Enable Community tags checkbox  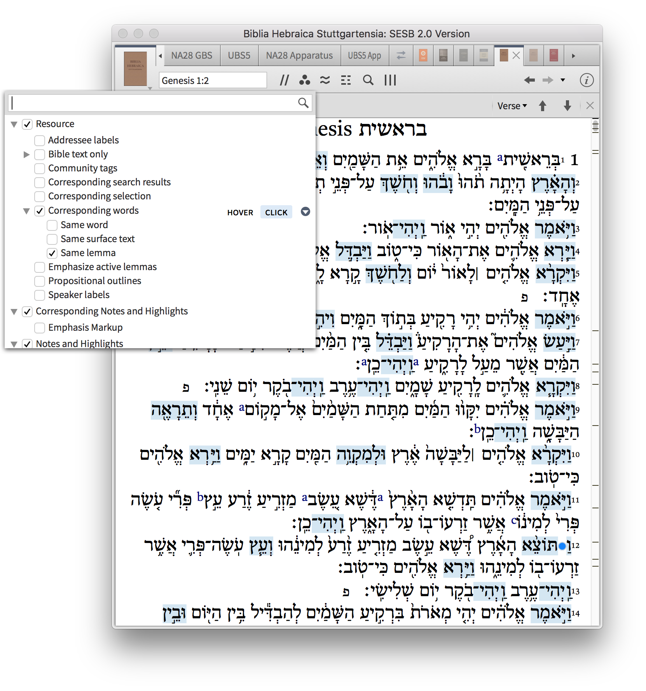[x=39, y=168]
